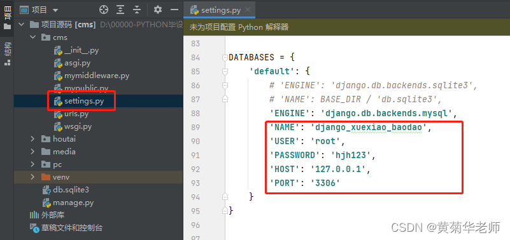510x240 pixels.
Task: Click line number 88 in the gutter
Action: click(195, 113)
